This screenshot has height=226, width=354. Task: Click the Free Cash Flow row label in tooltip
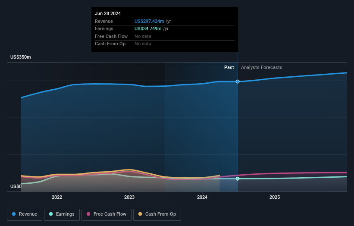111,36
